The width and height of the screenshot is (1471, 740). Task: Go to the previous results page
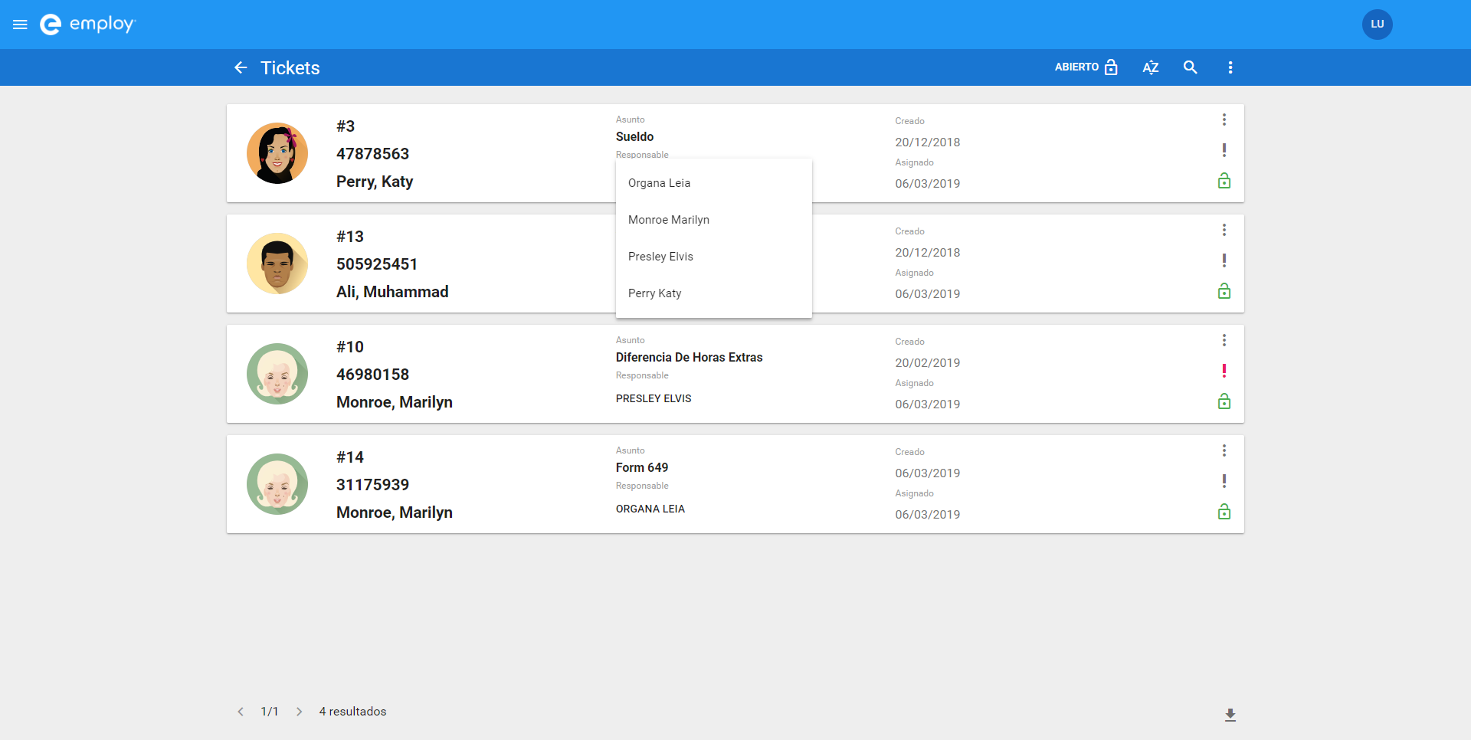[241, 712]
